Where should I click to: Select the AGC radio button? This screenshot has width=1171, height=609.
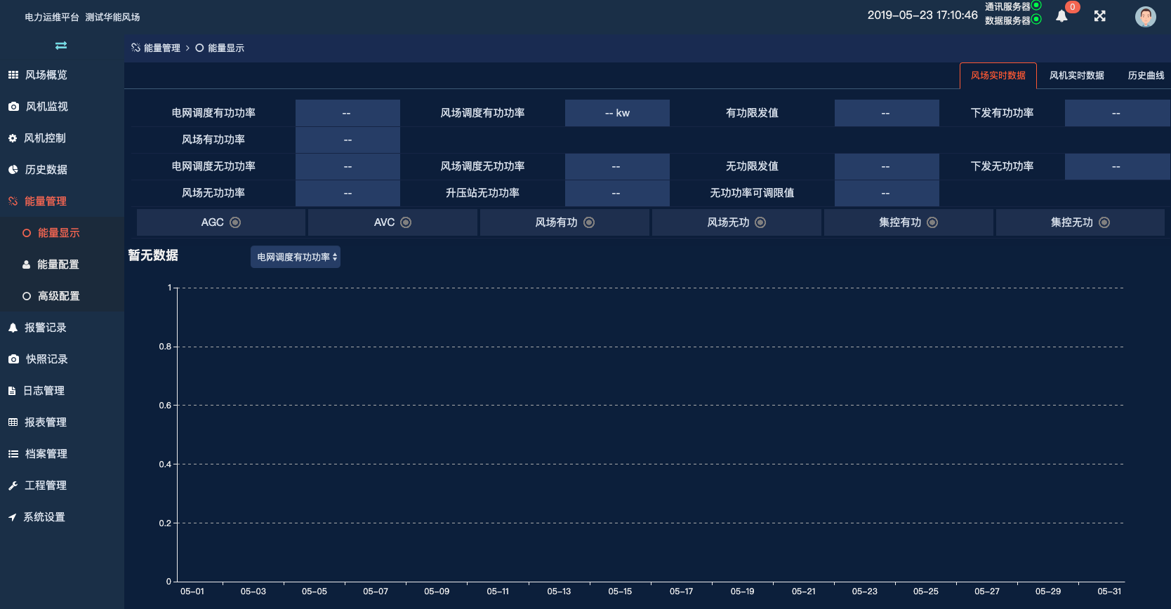click(235, 222)
